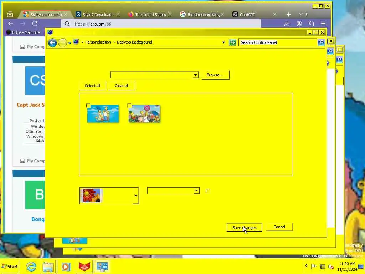The image size is (365, 274).
Task: Open Action Center flag tray icon
Action: [314, 266]
